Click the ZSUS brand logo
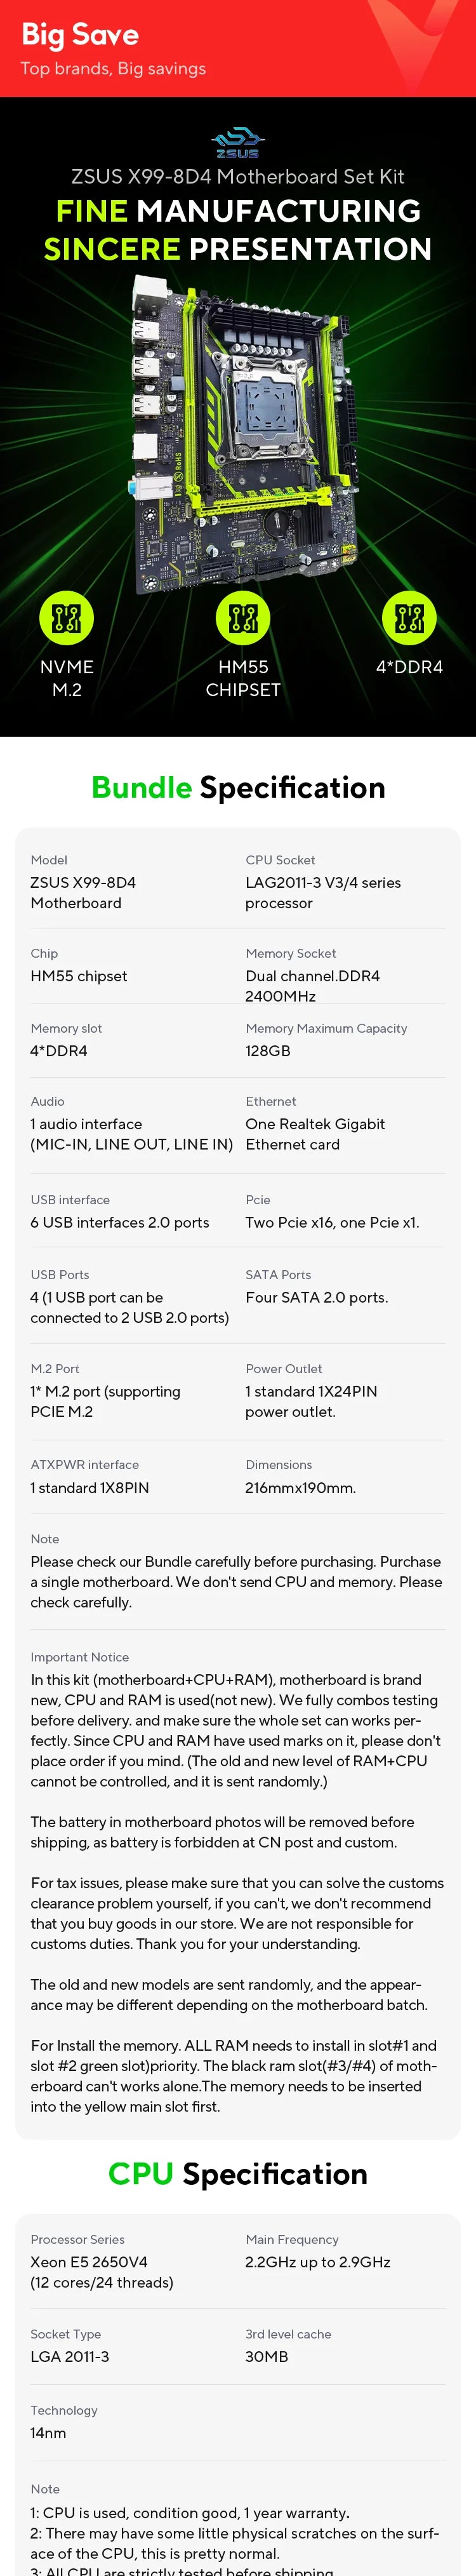 pos(238,143)
